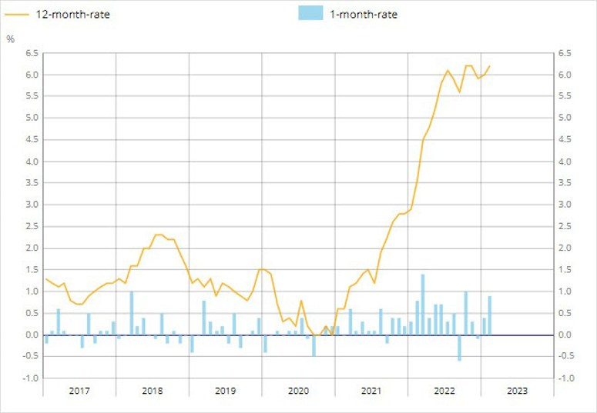Select the 2020 year label

point(298,391)
